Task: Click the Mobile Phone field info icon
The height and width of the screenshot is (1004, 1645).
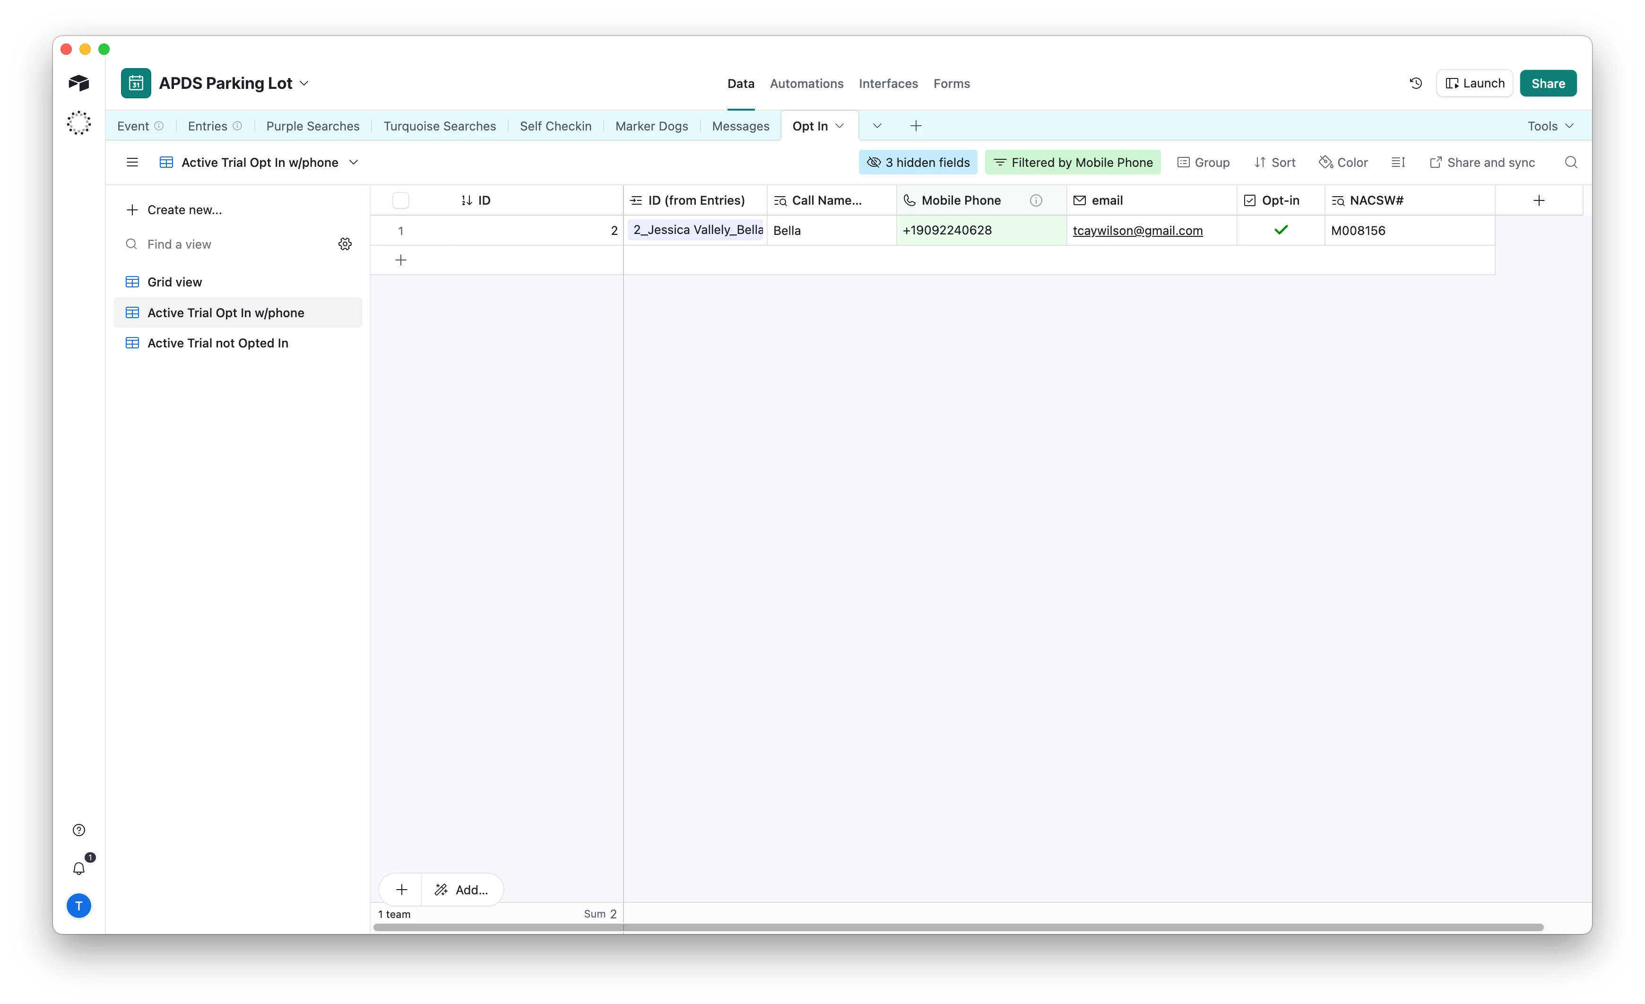Action: coord(1036,200)
